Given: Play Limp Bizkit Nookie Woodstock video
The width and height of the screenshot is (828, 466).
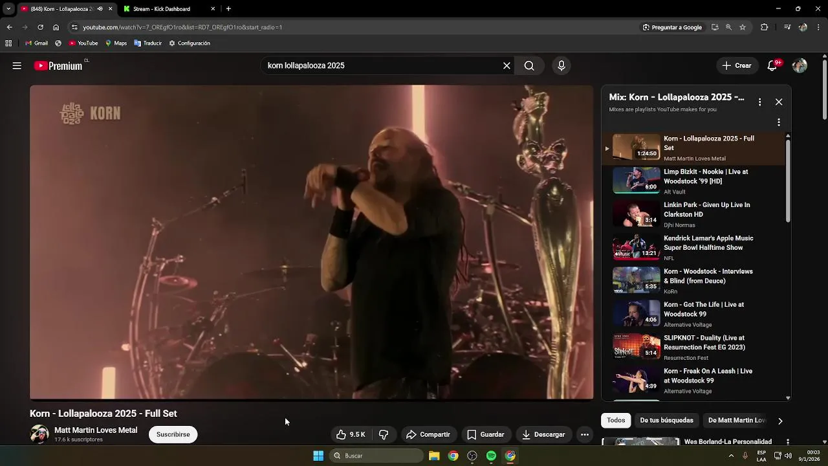Looking at the screenshot, I should point(693,180).
